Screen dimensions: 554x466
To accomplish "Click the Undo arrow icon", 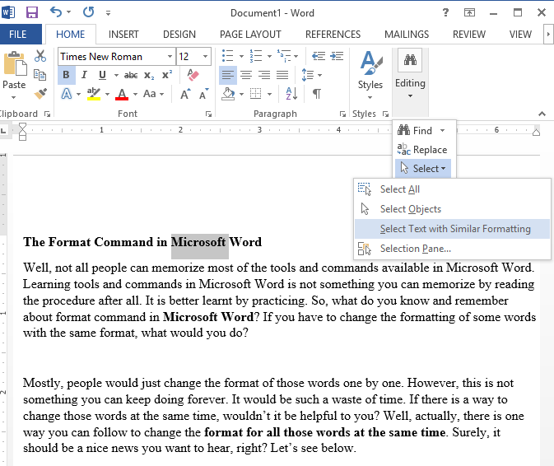I will (56, 12).
